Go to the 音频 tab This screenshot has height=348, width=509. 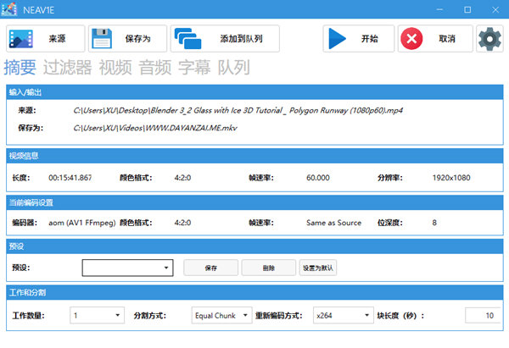coord(155,68)
